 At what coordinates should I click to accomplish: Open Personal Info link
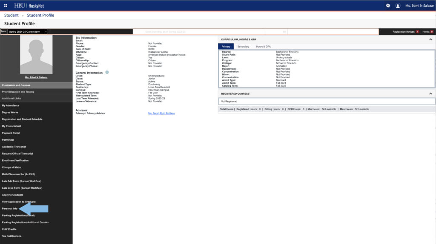click(10, 208)
